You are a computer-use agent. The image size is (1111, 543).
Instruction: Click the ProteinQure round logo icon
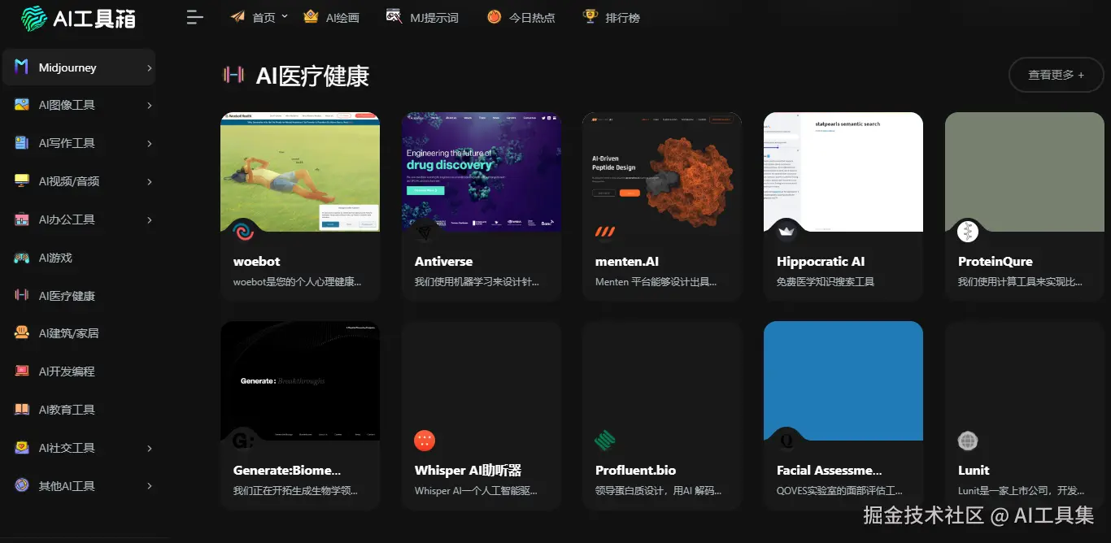click(968, 232)
